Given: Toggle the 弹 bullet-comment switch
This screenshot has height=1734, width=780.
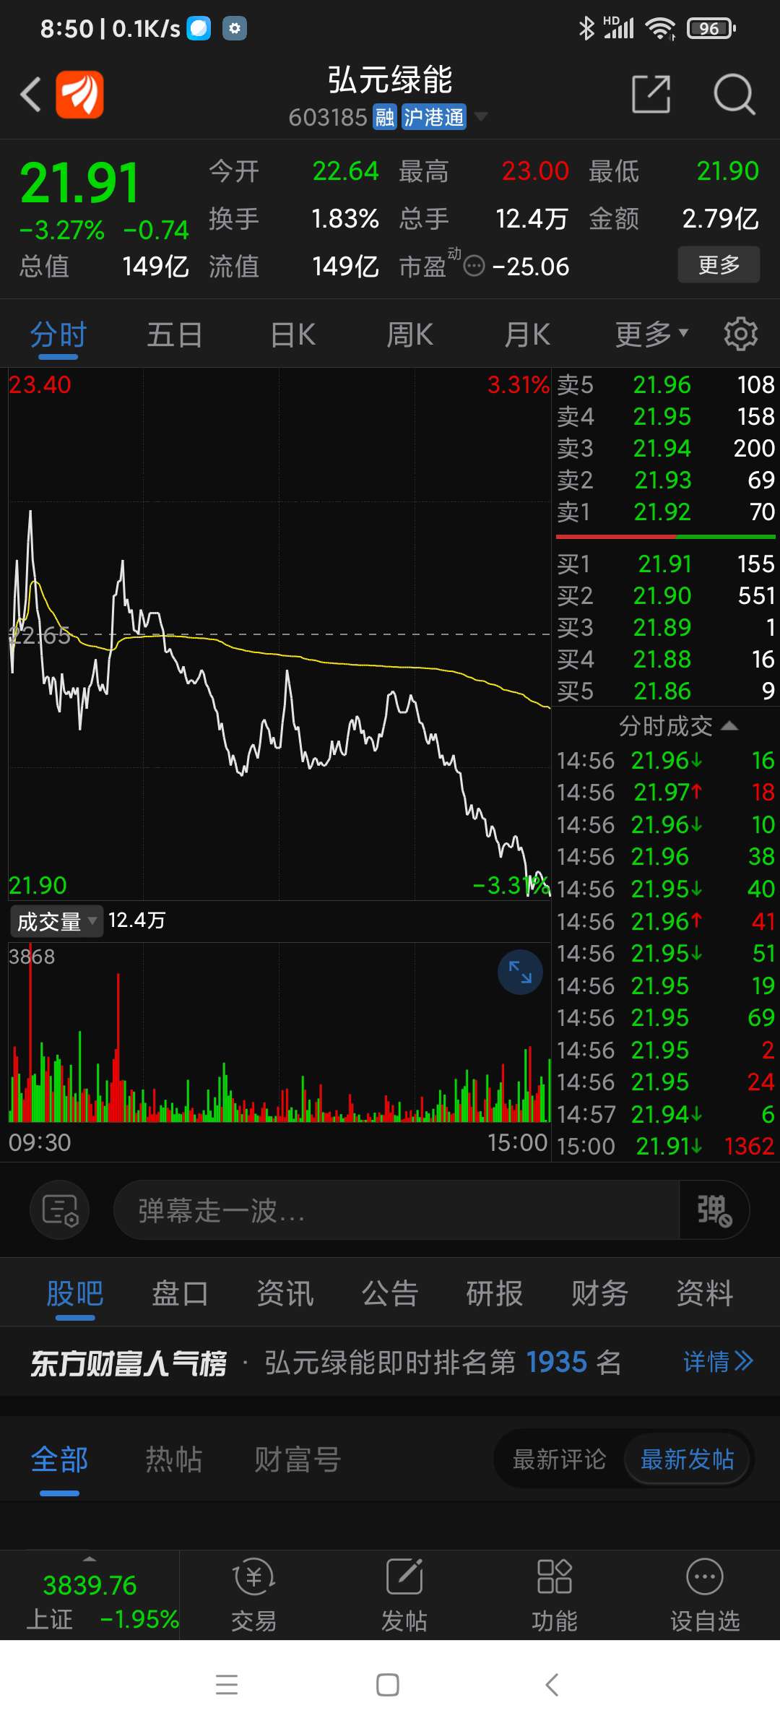Looking at the screenshot, I should (714, 1210).
